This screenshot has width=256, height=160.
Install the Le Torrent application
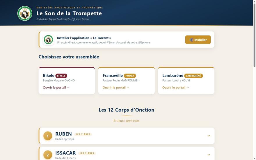point(198,40)
